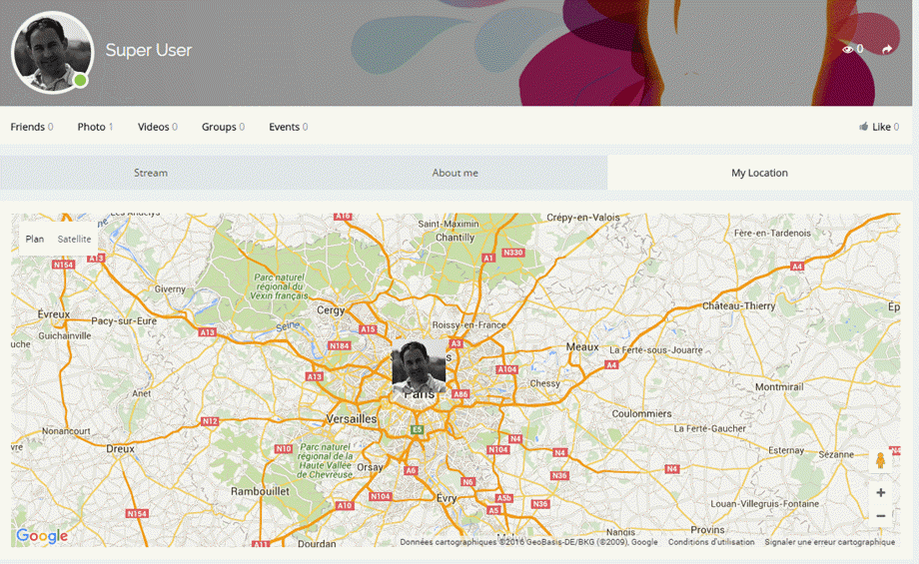This screenshot has height=564, width=919.
Task: Select the My Location tab
Action: pos(759,173)
